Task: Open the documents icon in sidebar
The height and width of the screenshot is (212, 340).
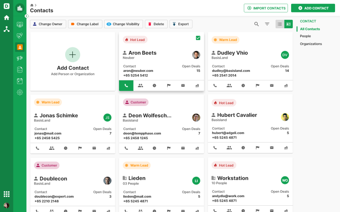Action: [20, 70]
